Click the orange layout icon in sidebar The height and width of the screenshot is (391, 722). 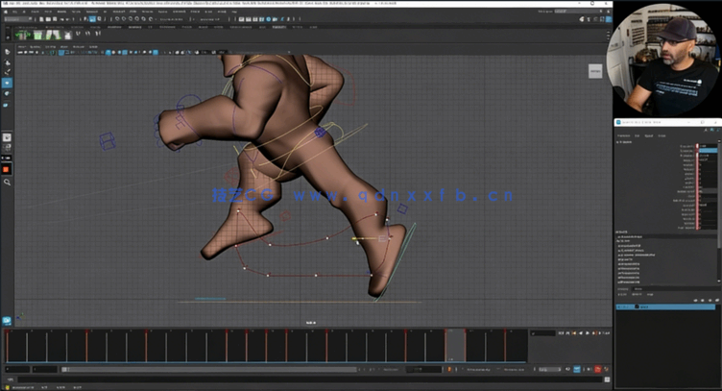click(7, 169)
